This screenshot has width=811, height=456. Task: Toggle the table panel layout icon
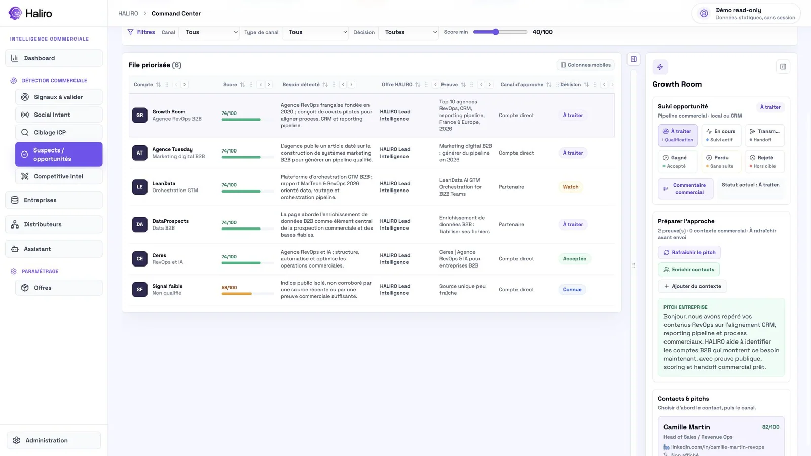coord(634,59)
